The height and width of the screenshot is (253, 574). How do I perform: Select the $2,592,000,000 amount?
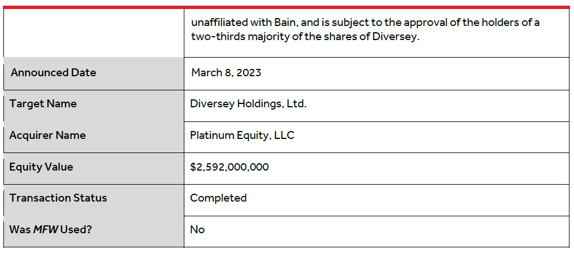click(x=229, y=167)
